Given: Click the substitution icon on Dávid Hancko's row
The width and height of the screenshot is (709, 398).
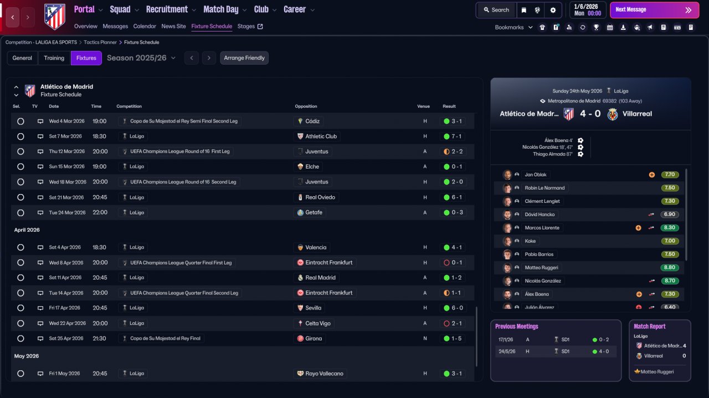Looking at the screenshot, I should (x=651, y=214).
